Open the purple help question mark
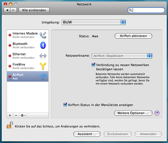 point(157,113)
